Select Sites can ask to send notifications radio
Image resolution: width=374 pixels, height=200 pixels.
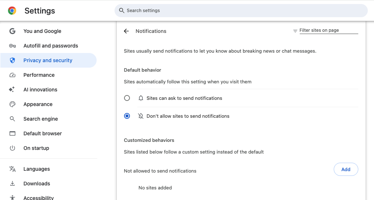point(127,98)
